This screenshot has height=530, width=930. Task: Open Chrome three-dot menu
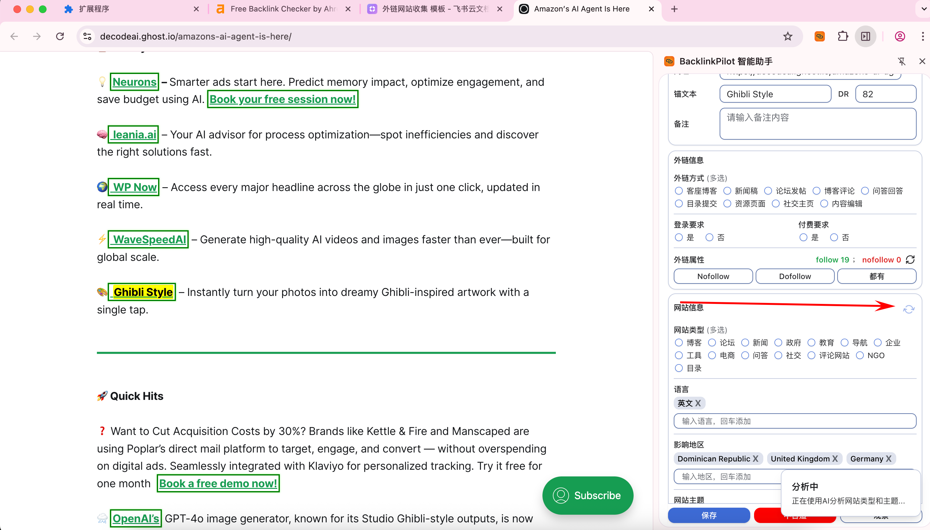click(923, 36)
